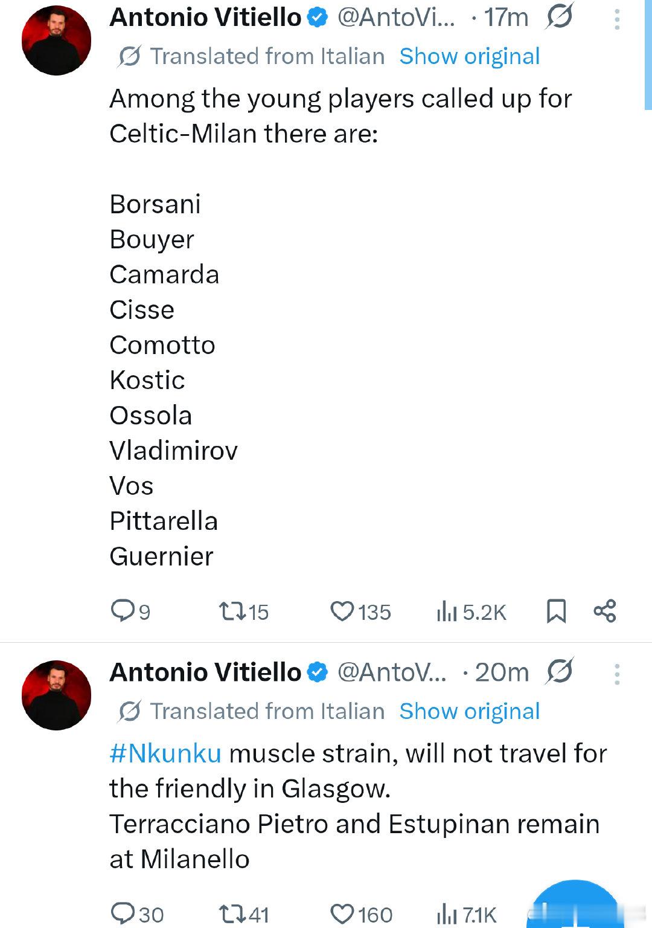Open the #Nkunku hashtag
This screenshot has width=652, height=928.
point(165,753)
